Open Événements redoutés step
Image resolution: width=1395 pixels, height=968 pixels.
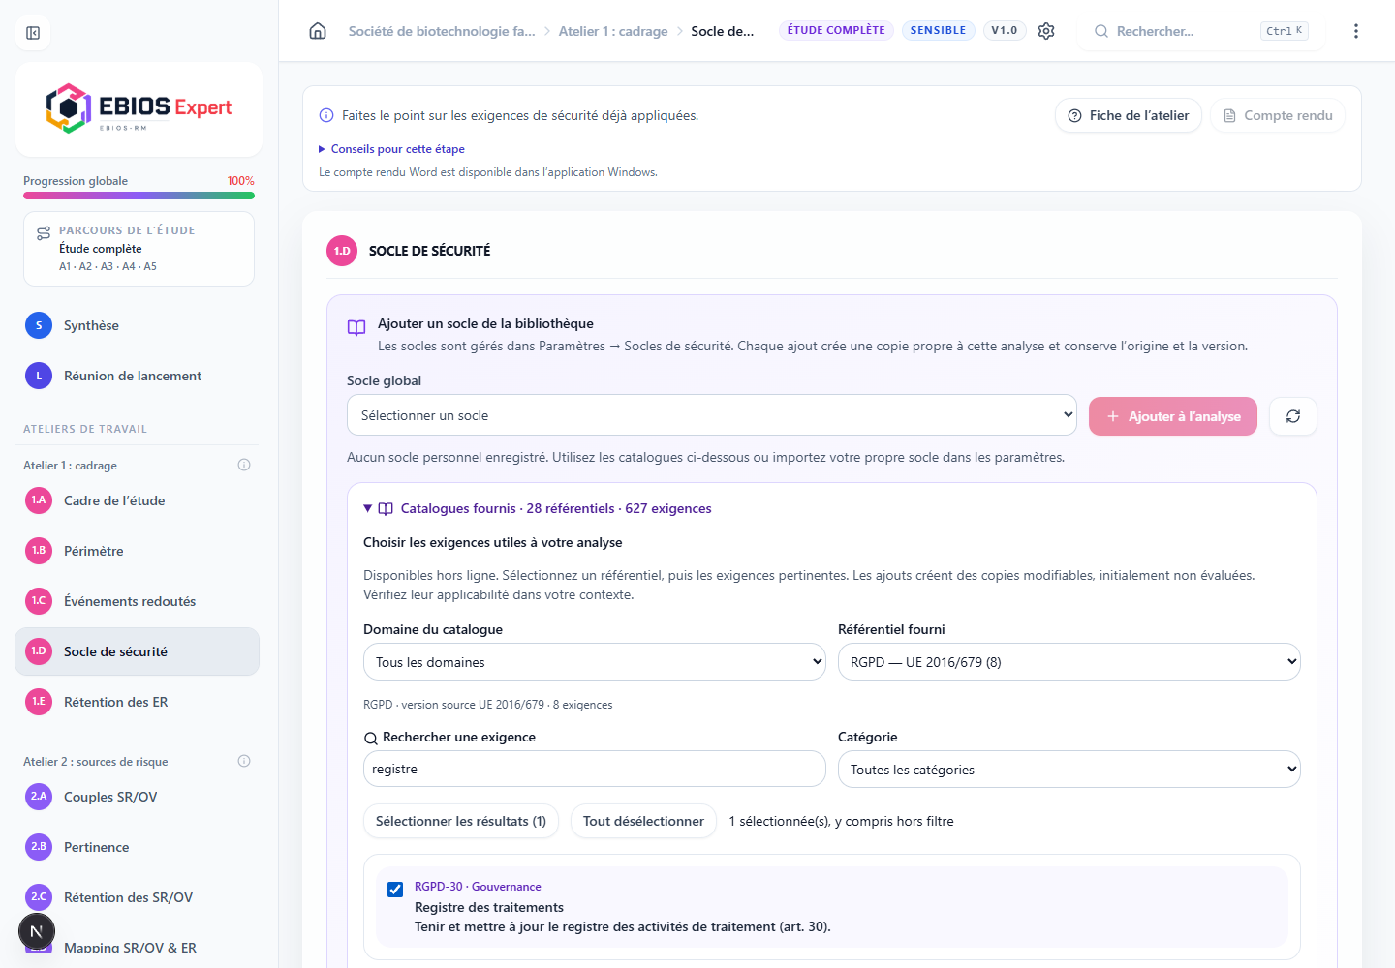coord(138,601)
